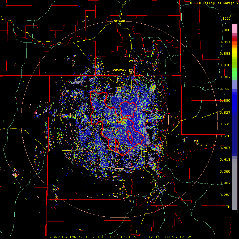Click the 0.413 legend value

225,160
